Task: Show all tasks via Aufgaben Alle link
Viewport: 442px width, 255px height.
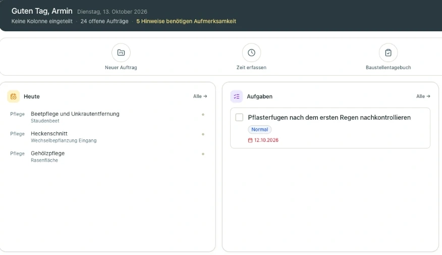Action: (423, 96)
